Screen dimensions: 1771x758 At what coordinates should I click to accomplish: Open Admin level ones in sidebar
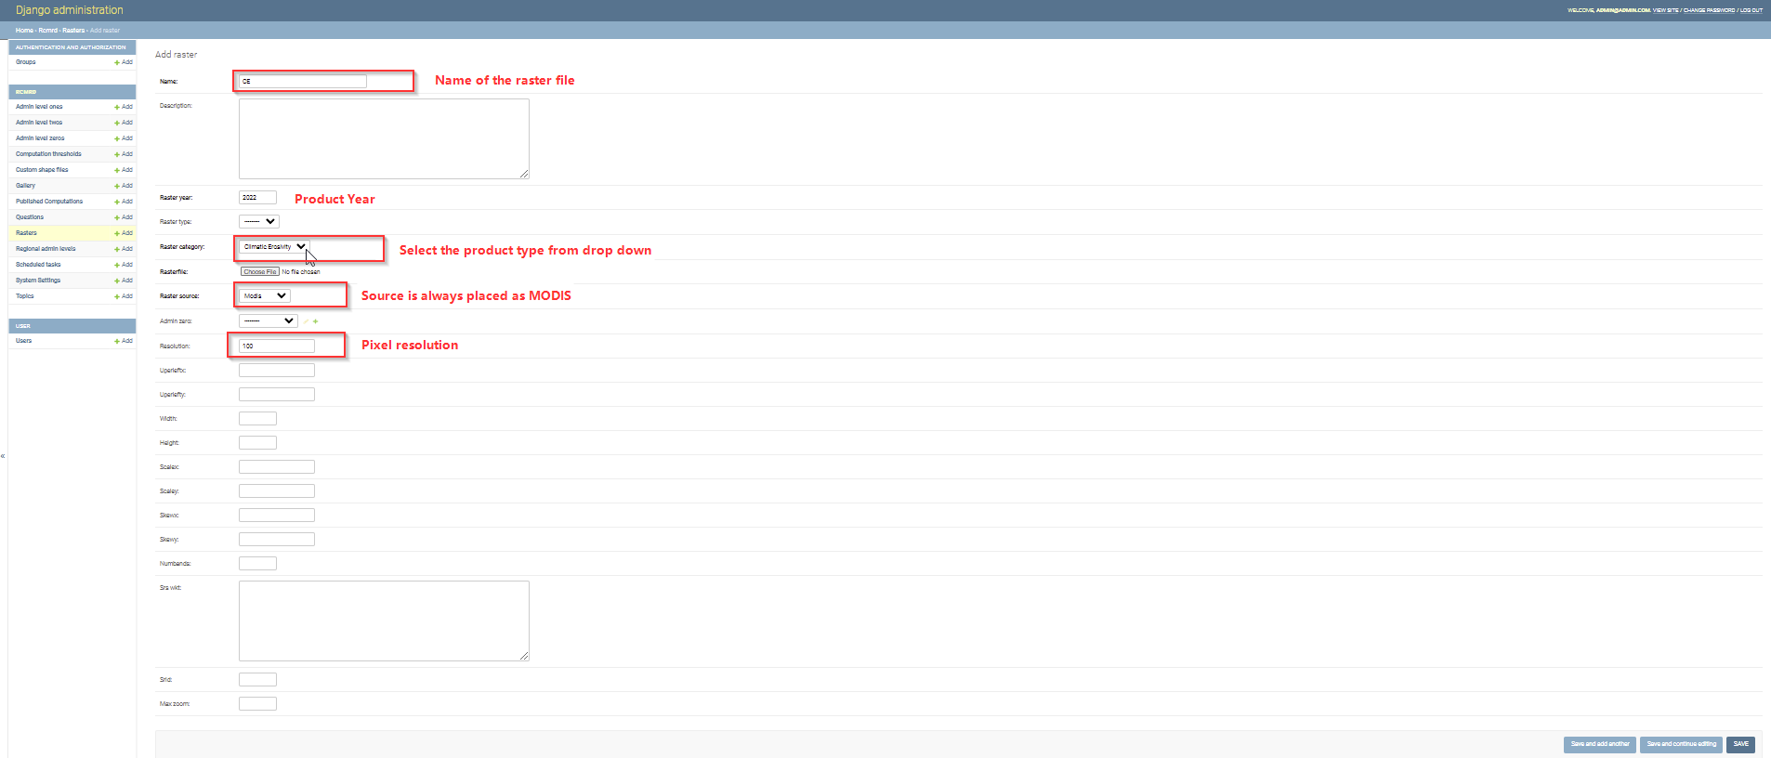coord(39,107)
